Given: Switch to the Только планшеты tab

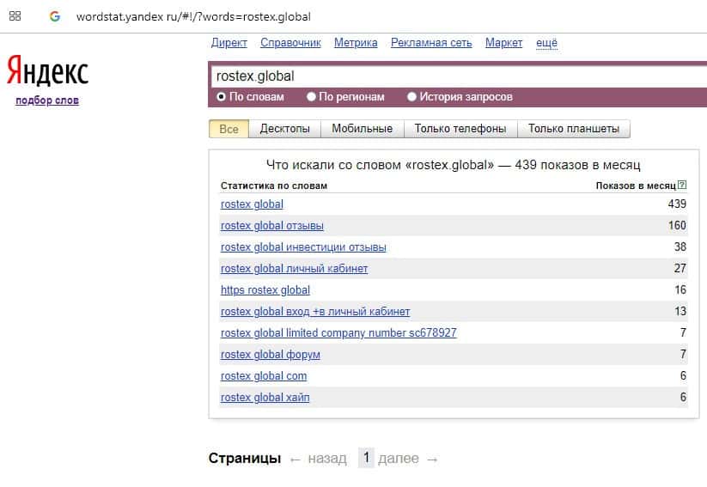Looking at the screenshot, I should (574, 129).
